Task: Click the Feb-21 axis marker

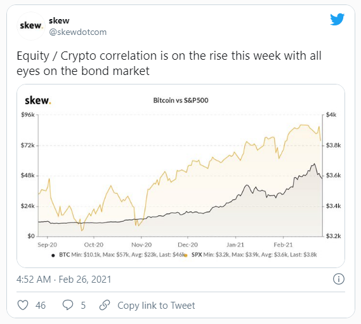Action: [283, 245]
